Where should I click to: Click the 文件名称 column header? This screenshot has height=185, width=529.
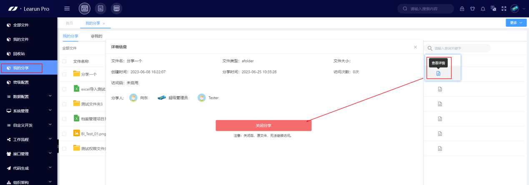[x=81, y=61]
